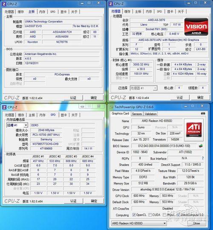
Task: Switch to 内存 tab in mainboard CPU-Z window
Action: [42, 12]
